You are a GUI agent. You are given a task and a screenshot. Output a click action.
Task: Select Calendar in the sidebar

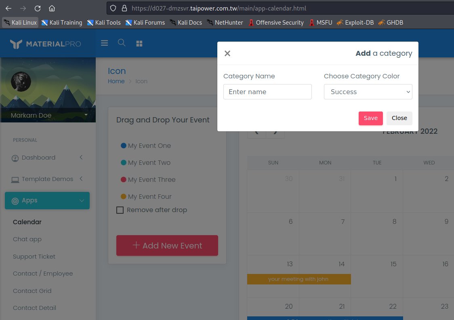(27, 222)
